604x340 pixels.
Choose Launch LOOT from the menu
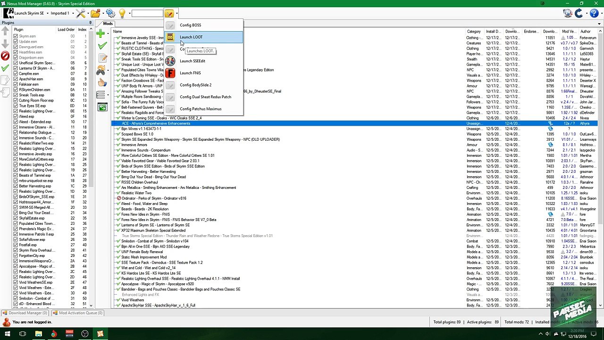[x=203, y=37]
